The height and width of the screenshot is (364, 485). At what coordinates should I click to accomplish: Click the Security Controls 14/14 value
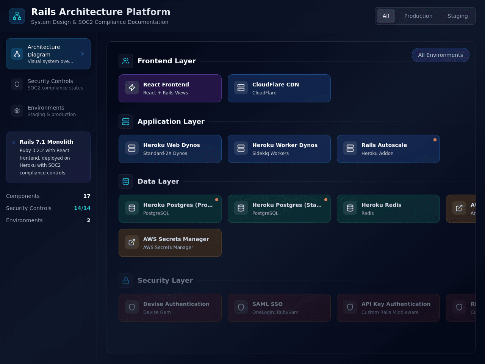click(x=82, y=208)
